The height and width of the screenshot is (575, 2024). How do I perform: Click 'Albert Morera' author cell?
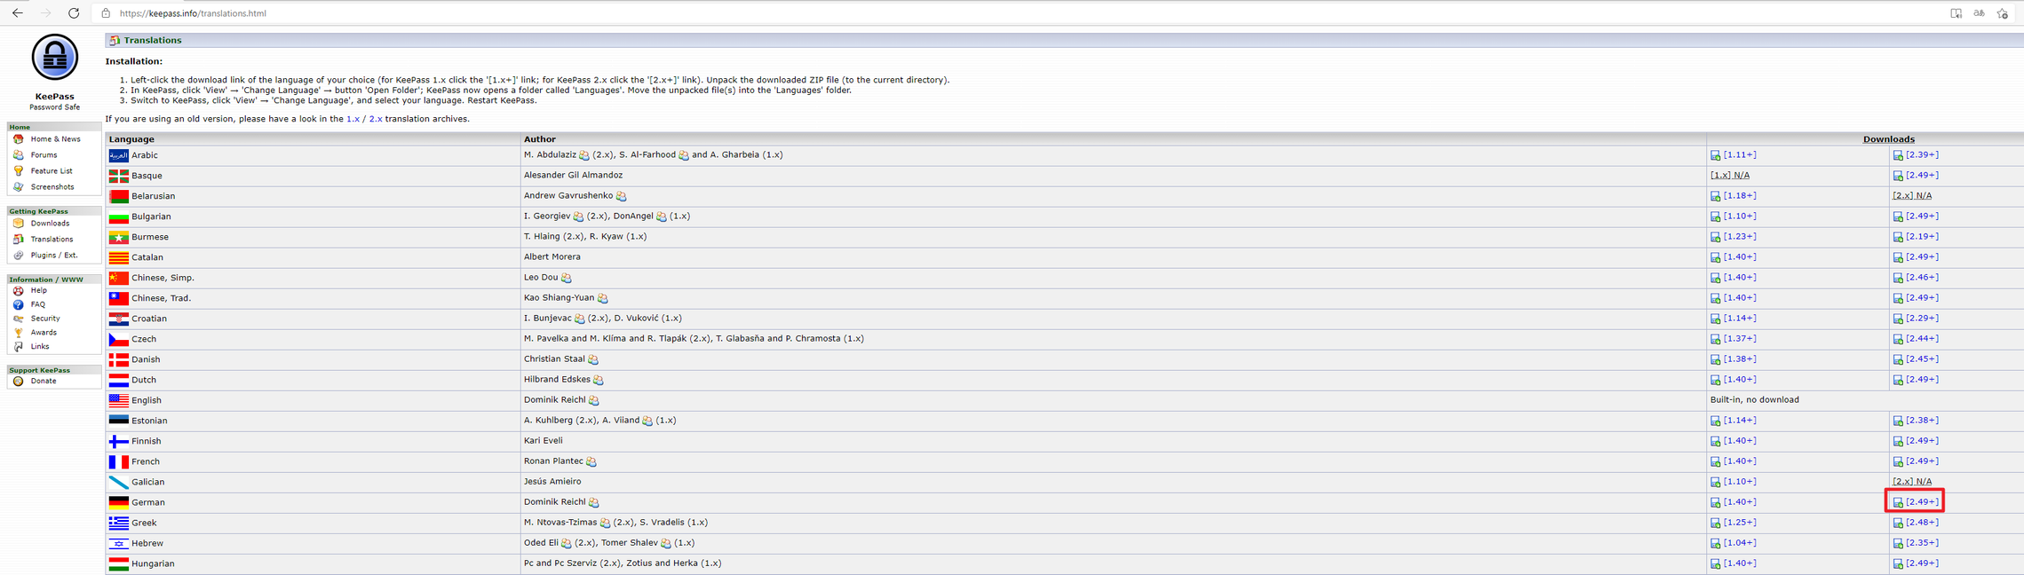coord(1113,257)
